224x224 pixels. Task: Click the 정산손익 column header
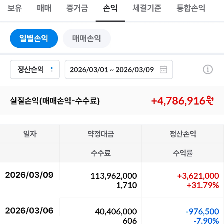coord(183,134)
